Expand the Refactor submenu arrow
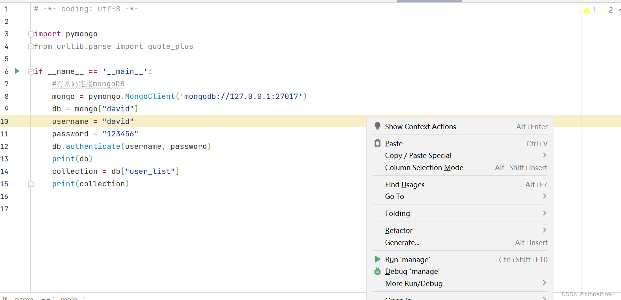621x300 pixels. [544, 230]
